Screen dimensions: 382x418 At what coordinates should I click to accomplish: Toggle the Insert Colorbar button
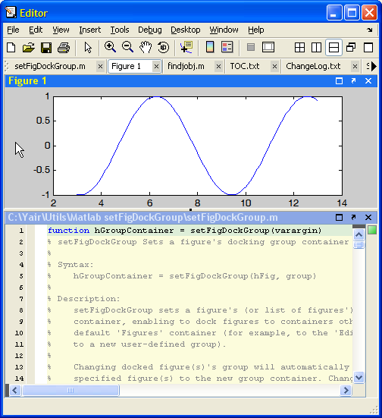(210, 47)
